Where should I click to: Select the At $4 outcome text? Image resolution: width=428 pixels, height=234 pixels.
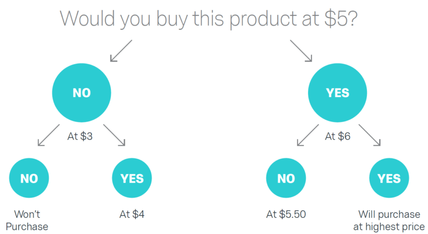(x=132, y=215)
